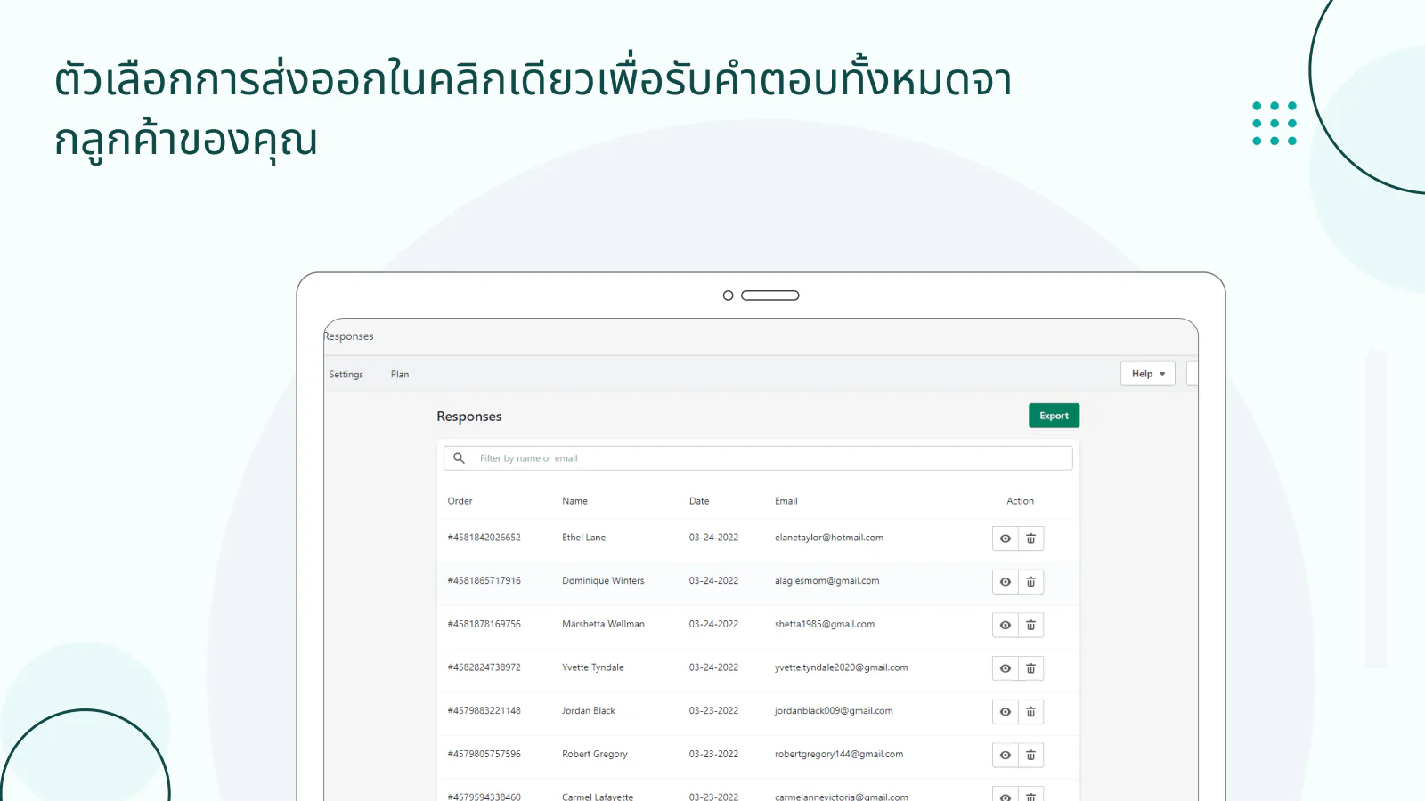
Task: Select order #4581842026652
Action: tap(484, 538)
